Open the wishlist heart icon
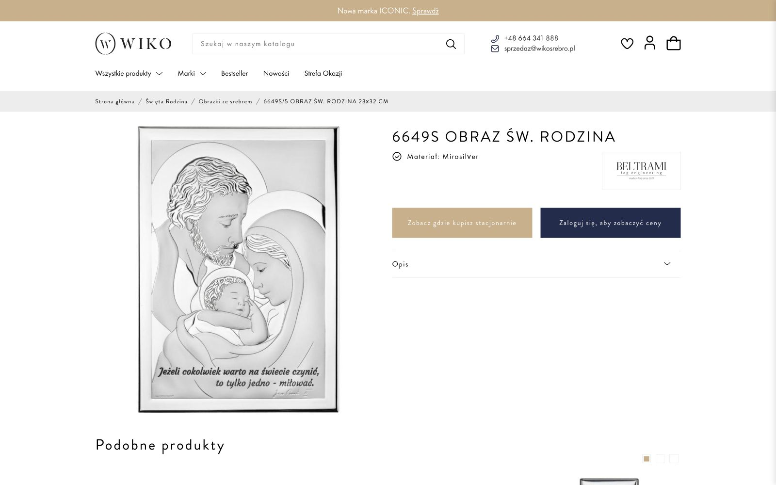Screen dimensions: 776x485 point(627,44)
